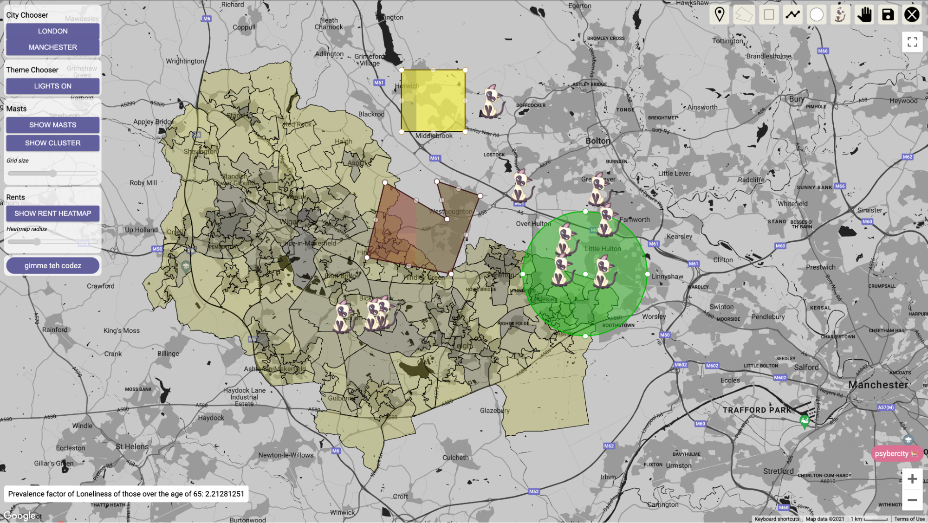Screen dimensions: 928x523
Task: Switch city to LONDON
Action: point(52,31)
